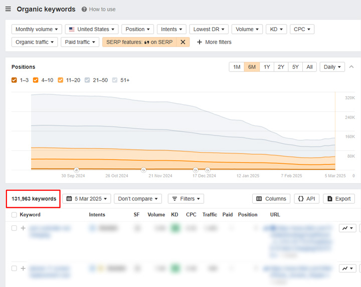Expand the first keyword row with plus icon
This screenshot has width=361, height=287.
pos(23,228)
